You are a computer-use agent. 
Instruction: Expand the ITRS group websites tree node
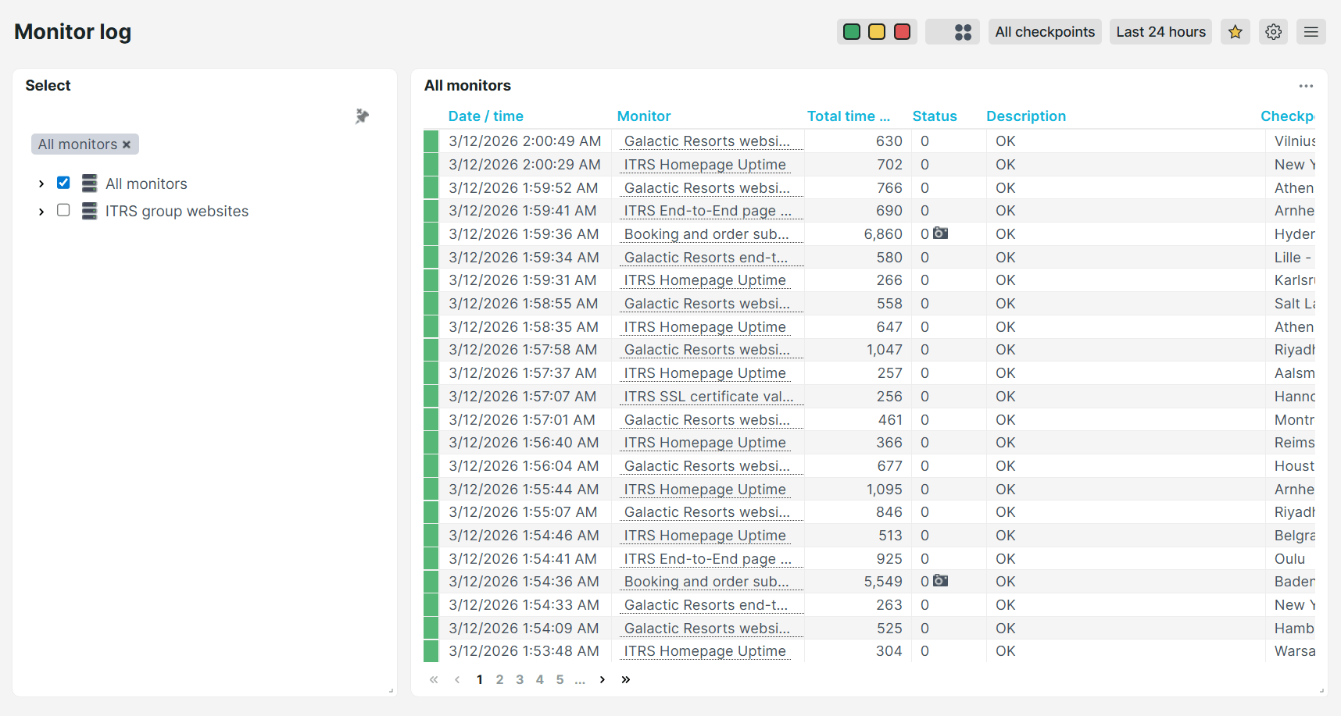pyautogui.click(x=41, y=211)
